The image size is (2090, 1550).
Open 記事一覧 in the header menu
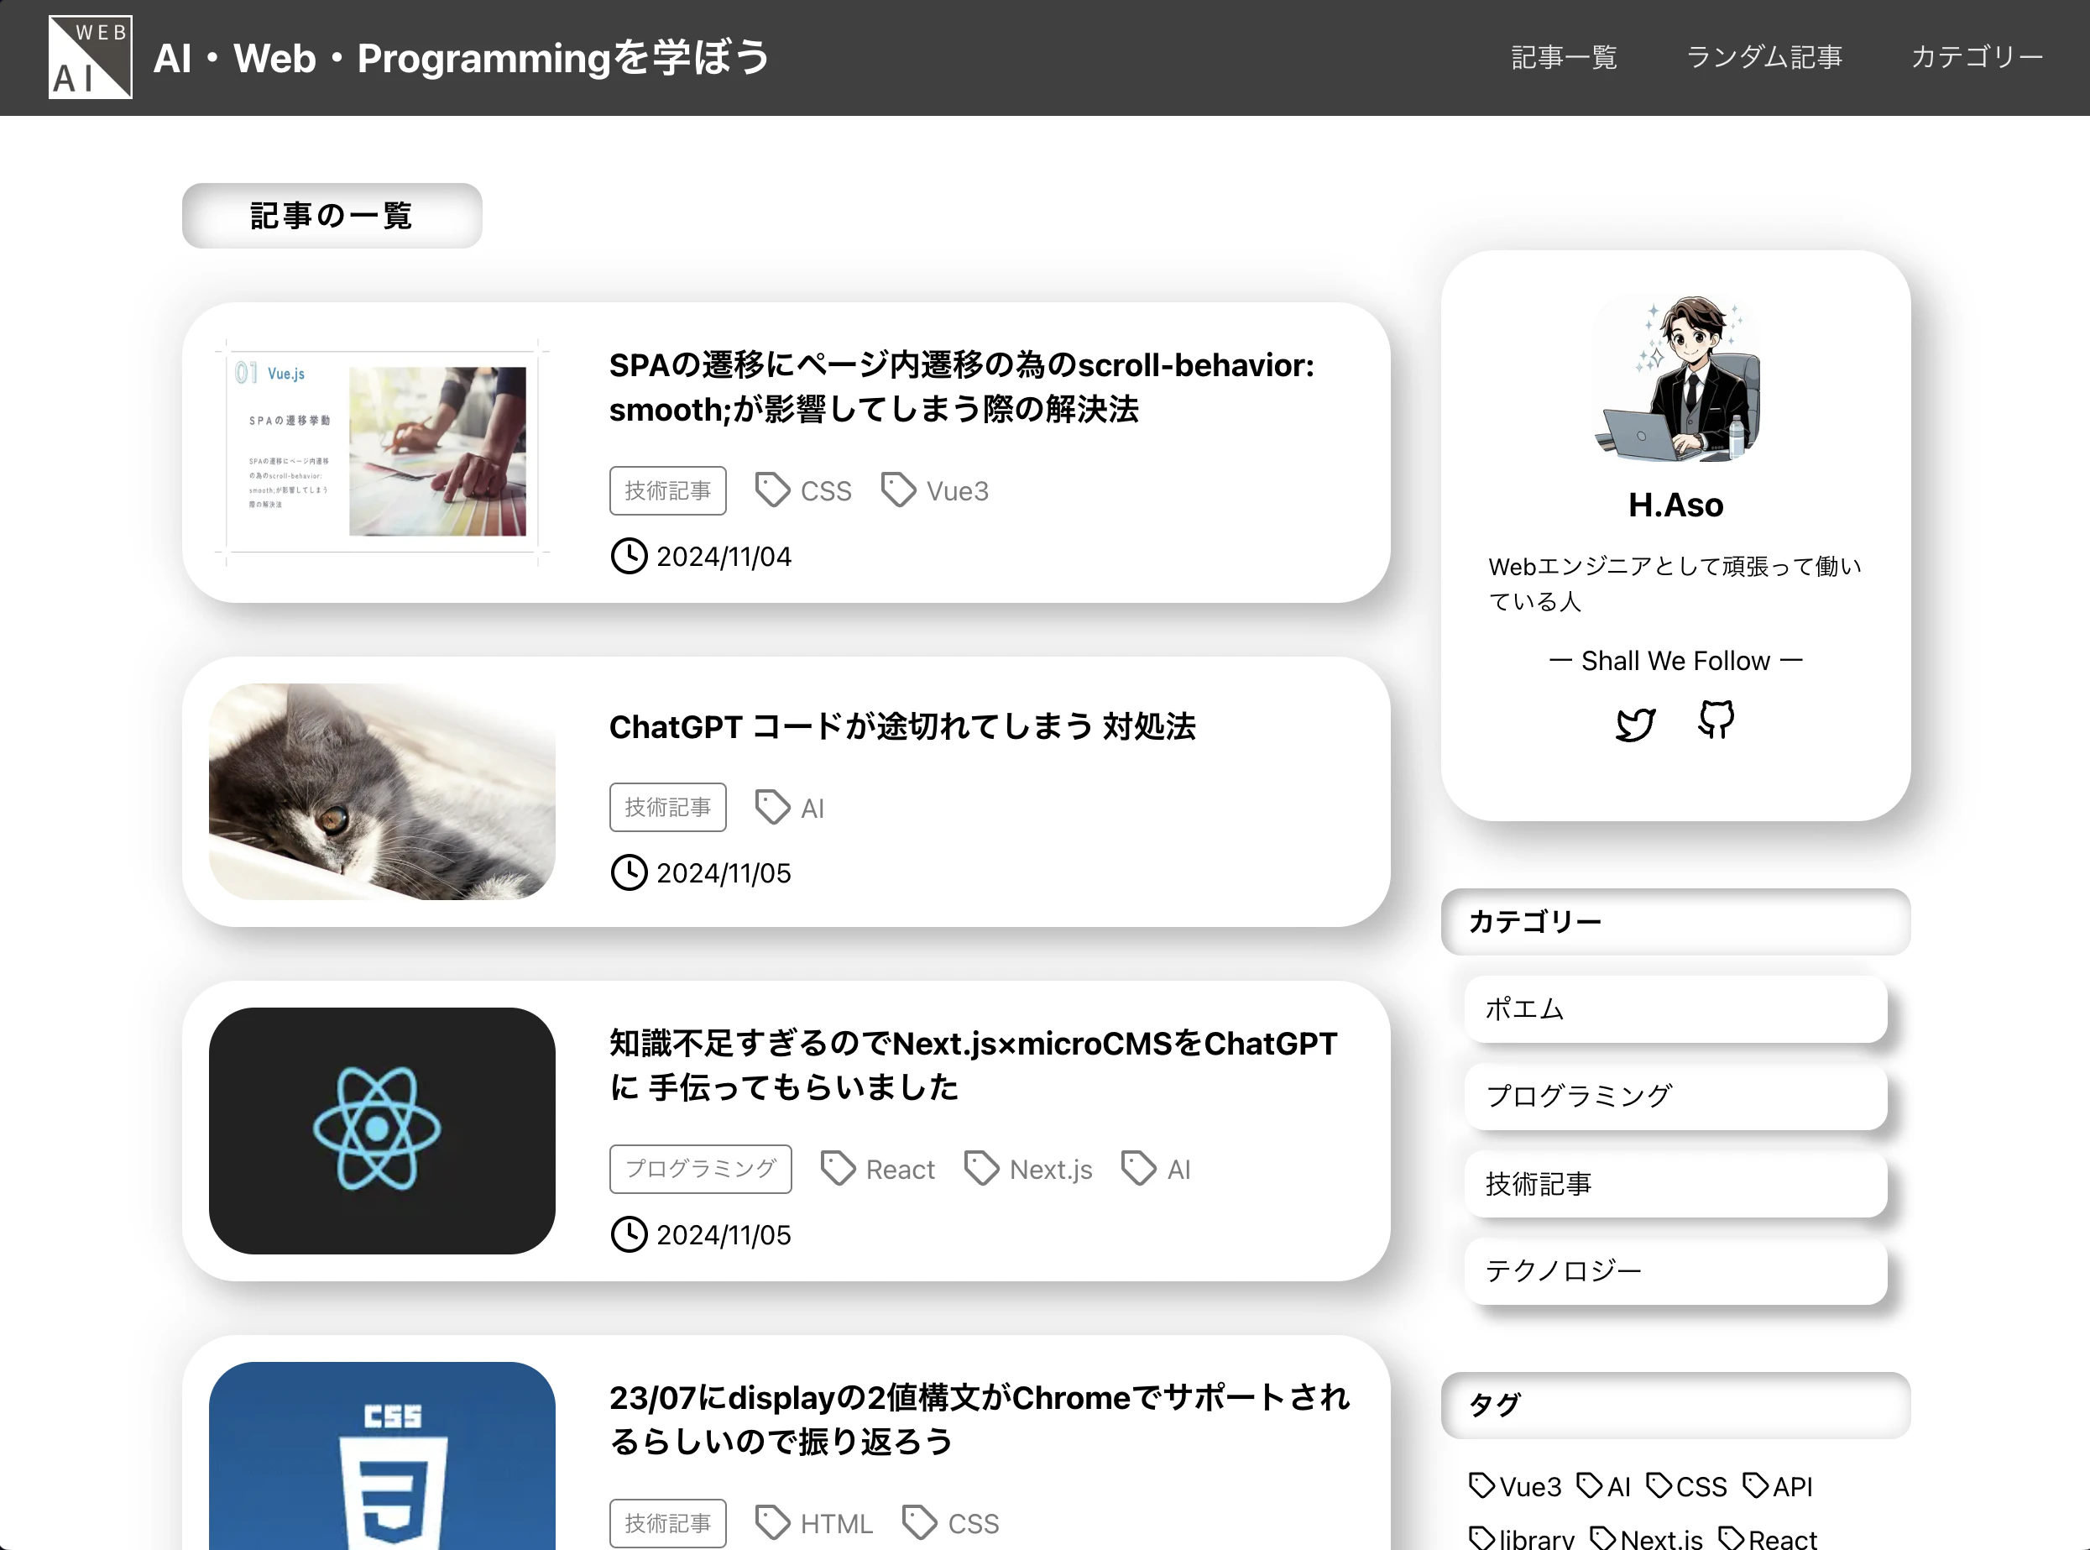(1564, 57)
